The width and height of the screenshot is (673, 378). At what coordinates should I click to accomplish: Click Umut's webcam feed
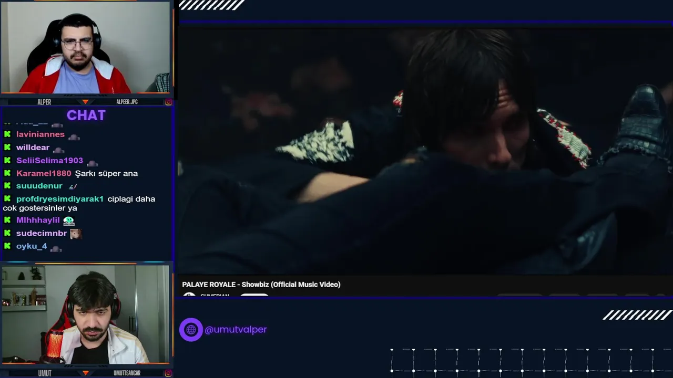85,314
